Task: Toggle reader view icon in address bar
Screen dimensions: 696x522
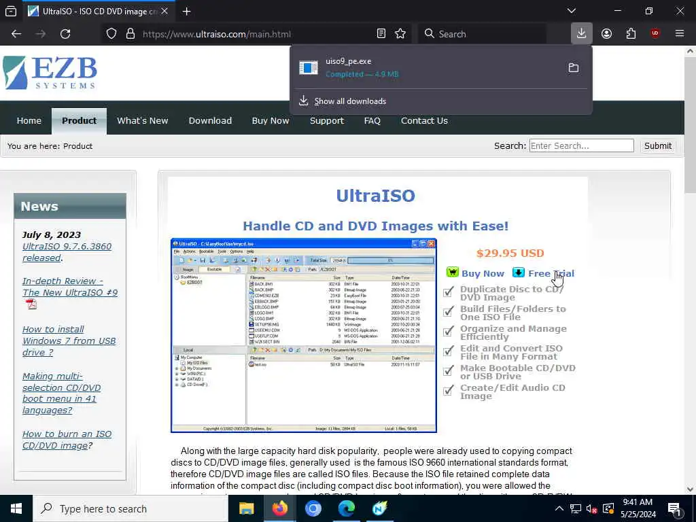Action: pos(381,34)
